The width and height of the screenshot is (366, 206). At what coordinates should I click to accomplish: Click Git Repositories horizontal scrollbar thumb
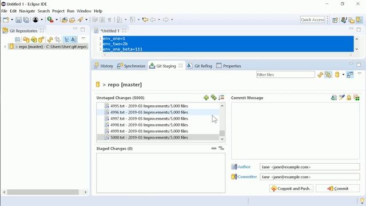(43, 192)
